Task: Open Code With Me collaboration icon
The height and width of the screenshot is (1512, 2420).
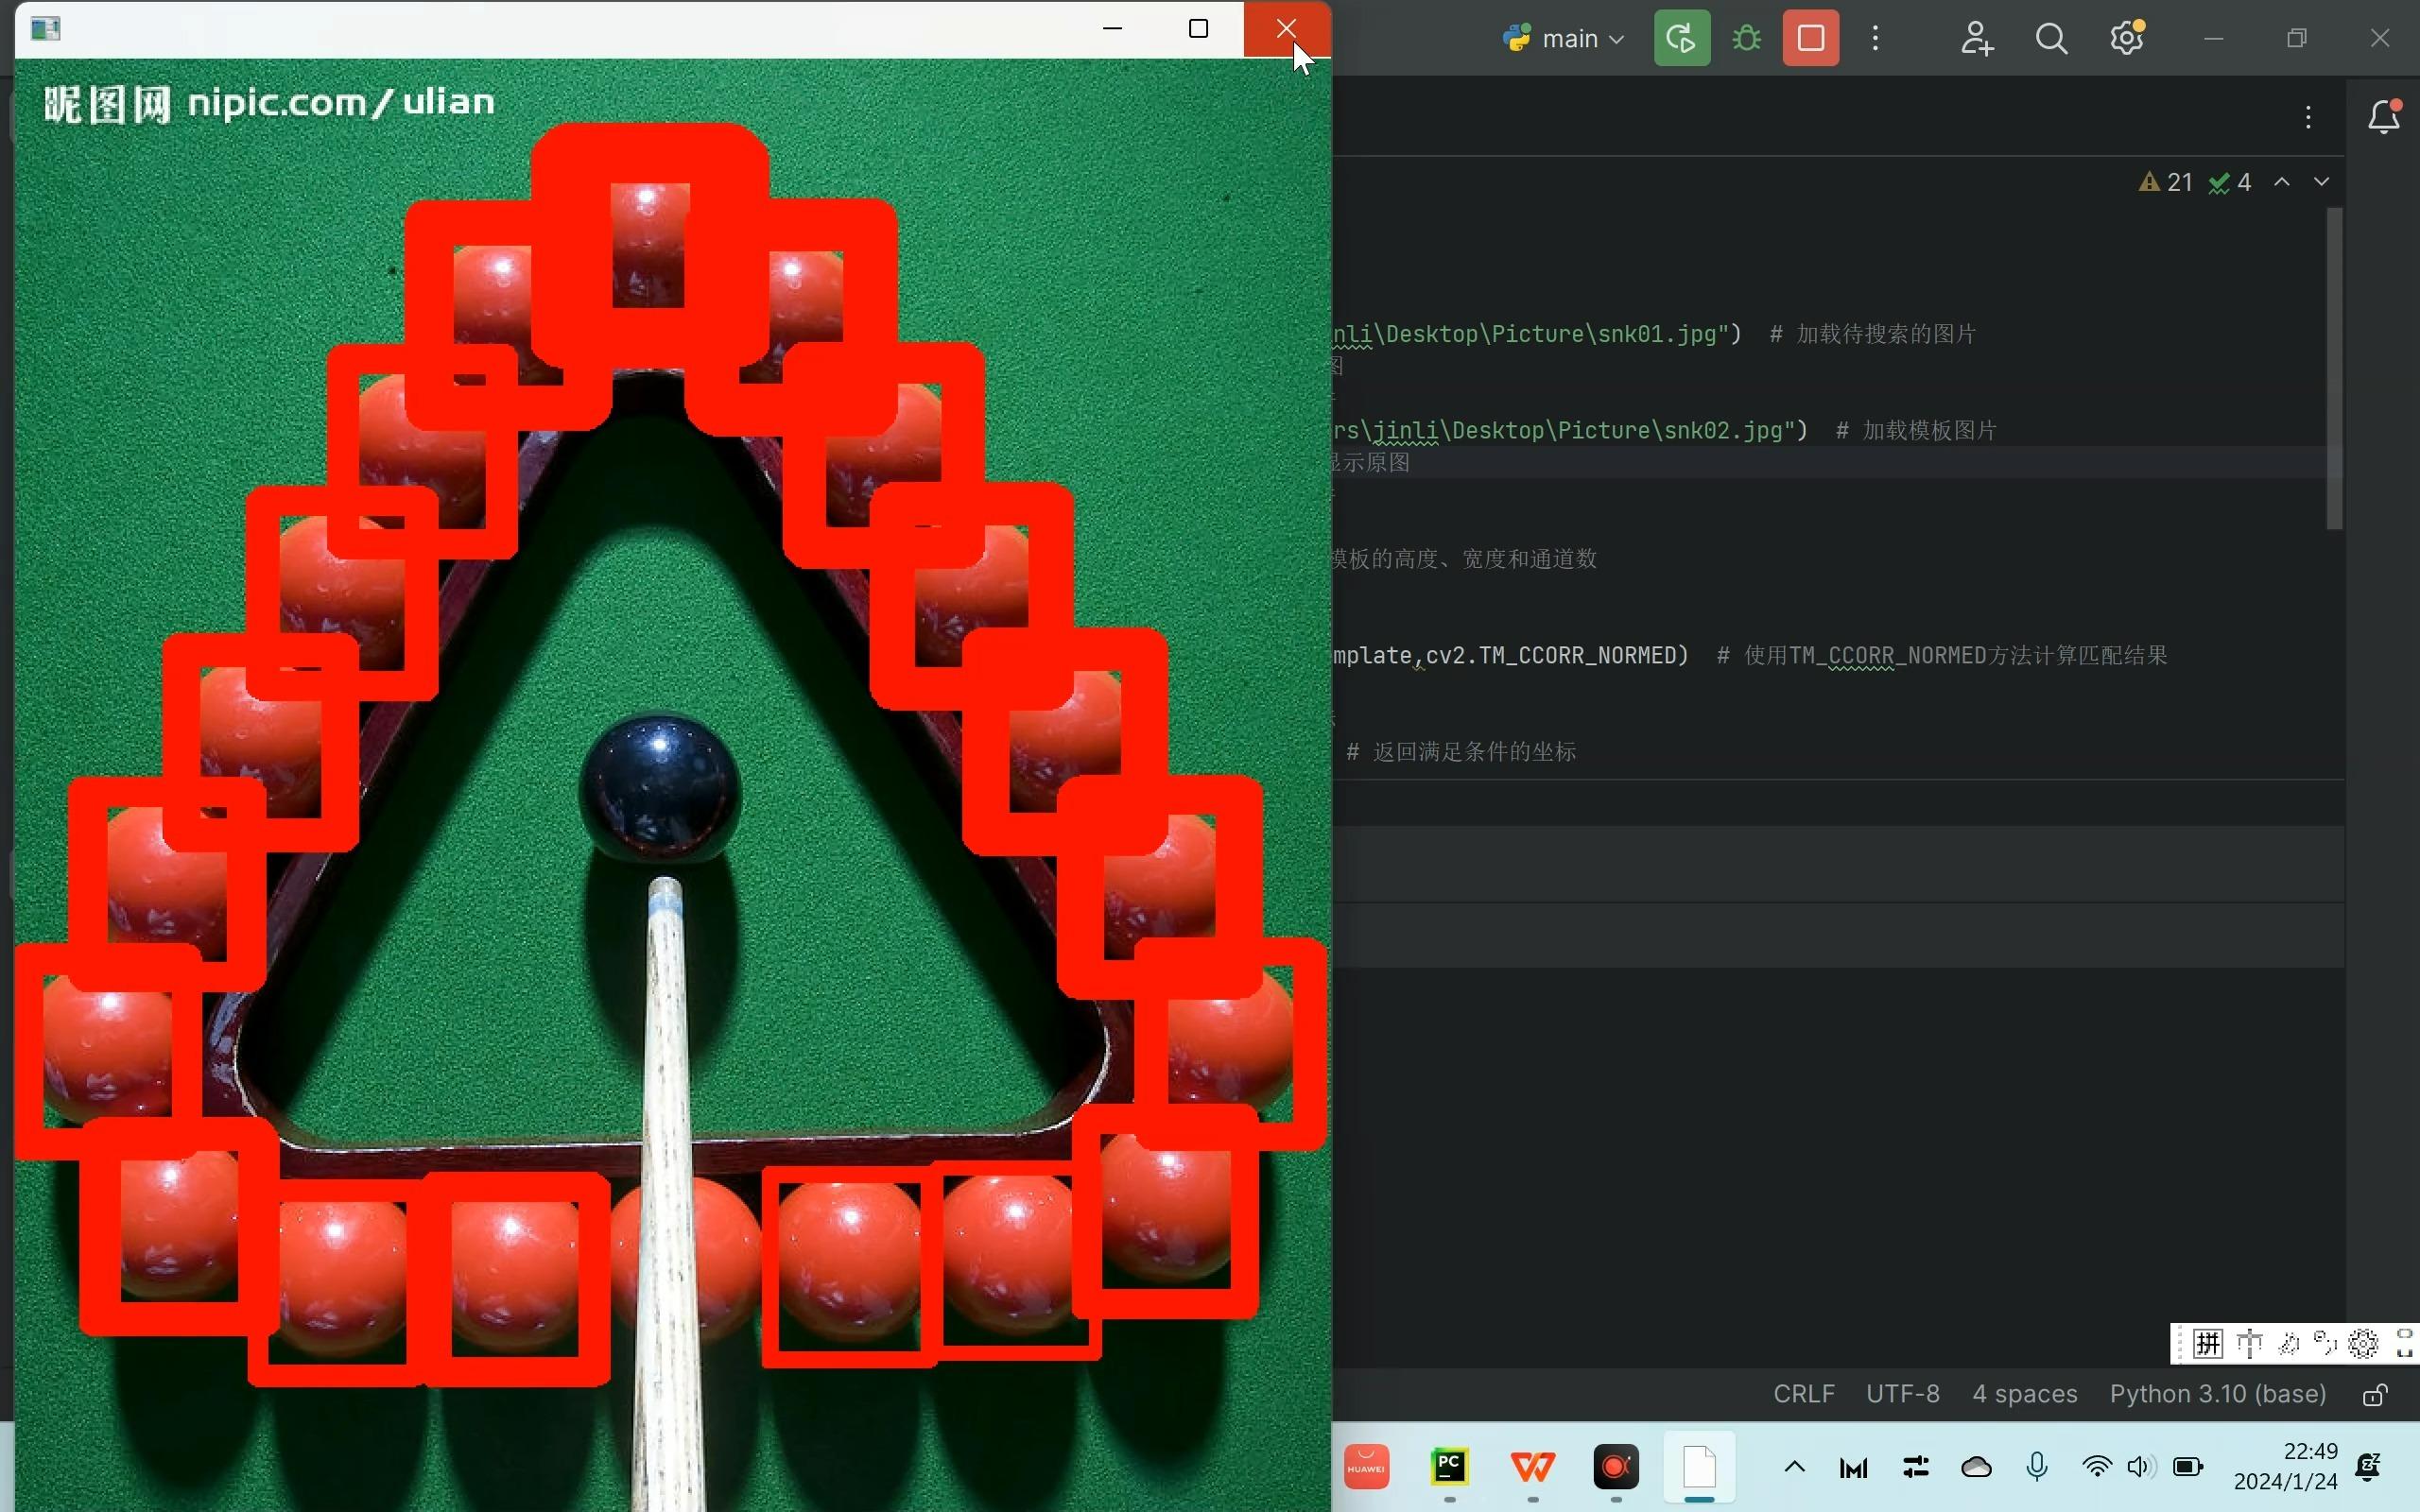Action: point(1976,39)
